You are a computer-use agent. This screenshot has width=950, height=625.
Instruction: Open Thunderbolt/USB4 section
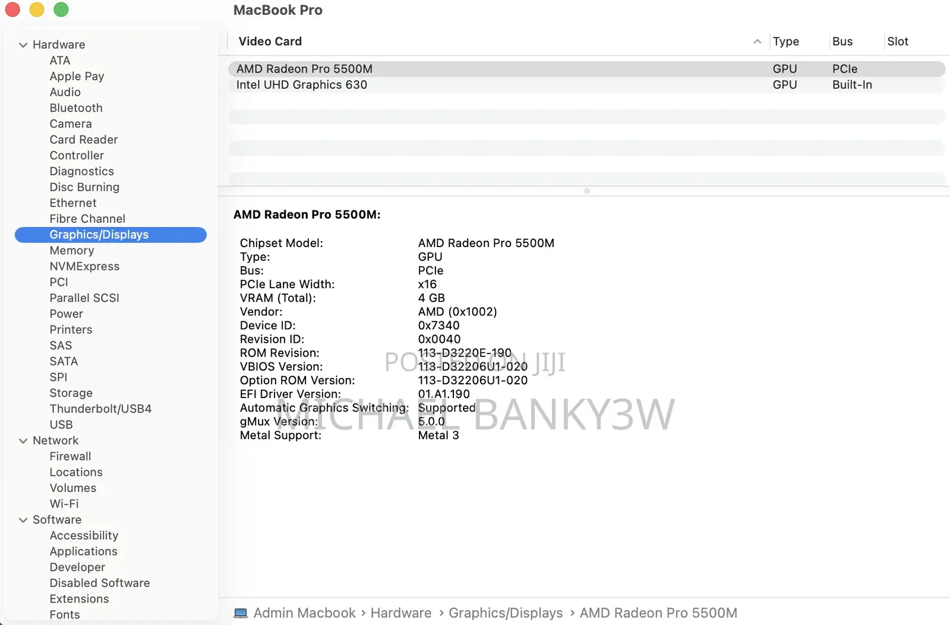click(x=100, y=409)
